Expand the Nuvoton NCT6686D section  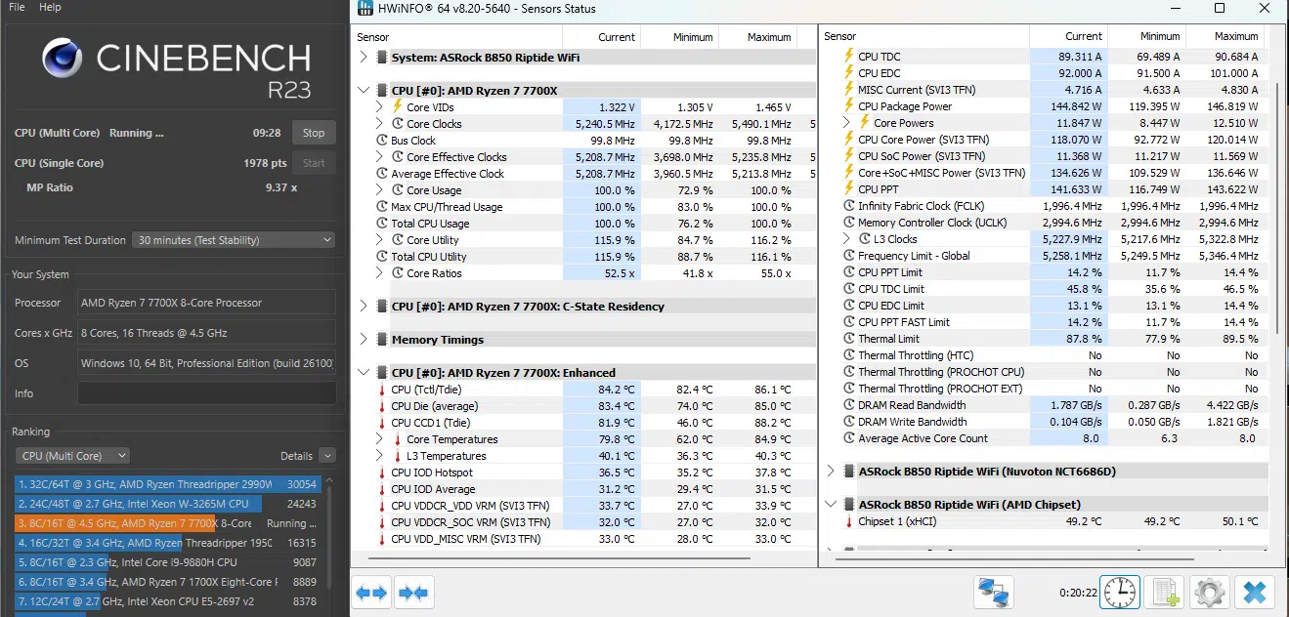[x=831, y=472]
